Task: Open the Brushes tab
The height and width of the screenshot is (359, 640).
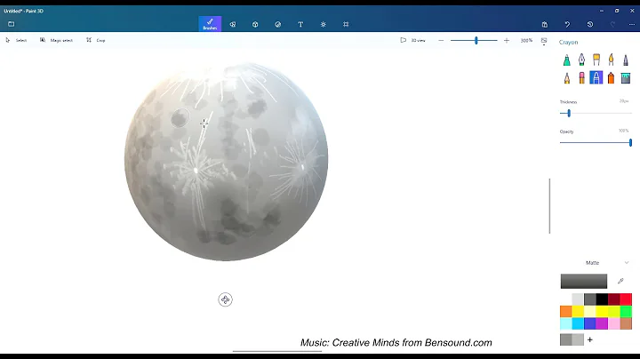Action: click(x=210, y=24)
